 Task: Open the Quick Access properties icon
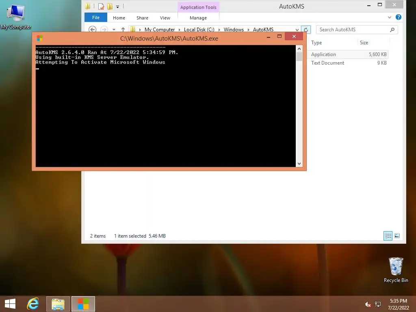[101, 6]
